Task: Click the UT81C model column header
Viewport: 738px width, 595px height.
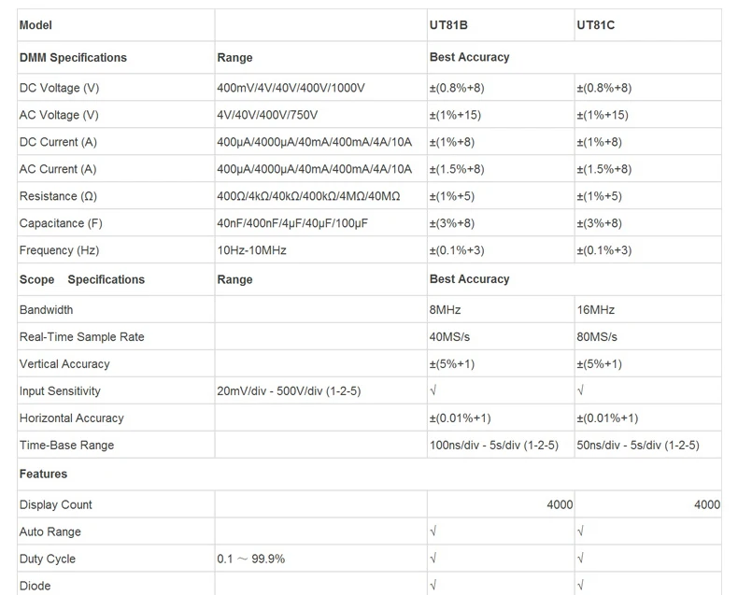Action: tap(596, 25)
